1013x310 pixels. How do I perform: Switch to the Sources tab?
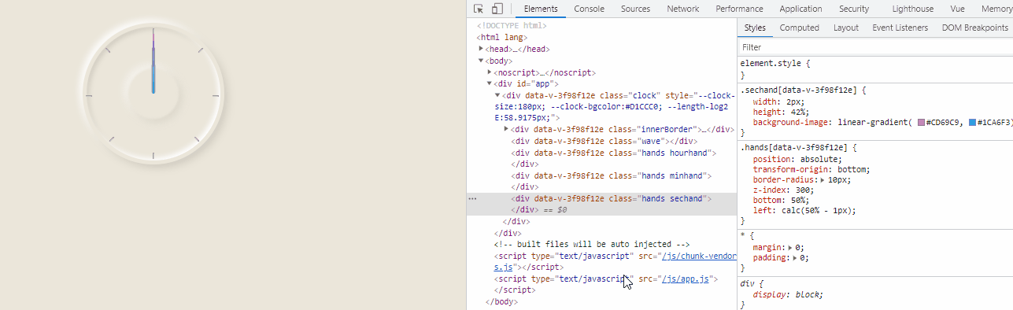tap(635, 9)
